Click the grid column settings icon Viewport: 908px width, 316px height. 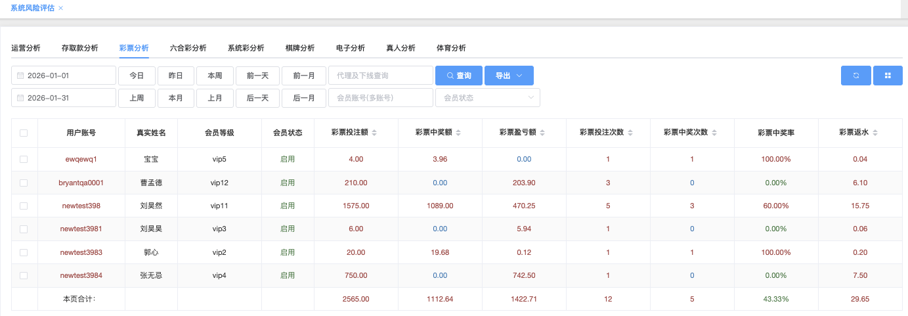(x=888, y=76)
